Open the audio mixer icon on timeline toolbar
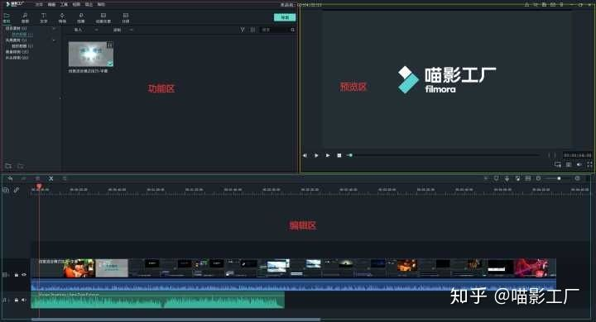The height and width of the screenshot is (322, 596). 517,178
